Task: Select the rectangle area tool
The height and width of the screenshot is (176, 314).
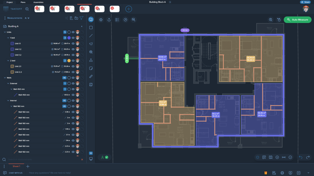Action: tap(91, 28)
